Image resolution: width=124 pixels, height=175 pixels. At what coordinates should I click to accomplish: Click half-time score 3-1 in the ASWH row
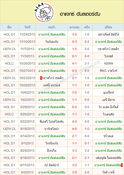pos(87,64)
